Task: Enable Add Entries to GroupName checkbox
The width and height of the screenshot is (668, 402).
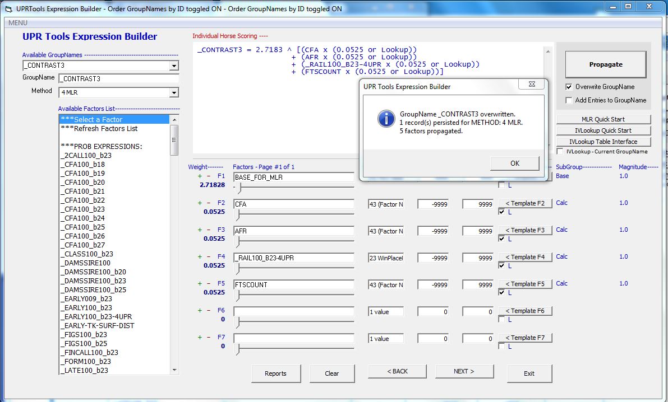Action: pyautogui.click(x=569, y=100)
